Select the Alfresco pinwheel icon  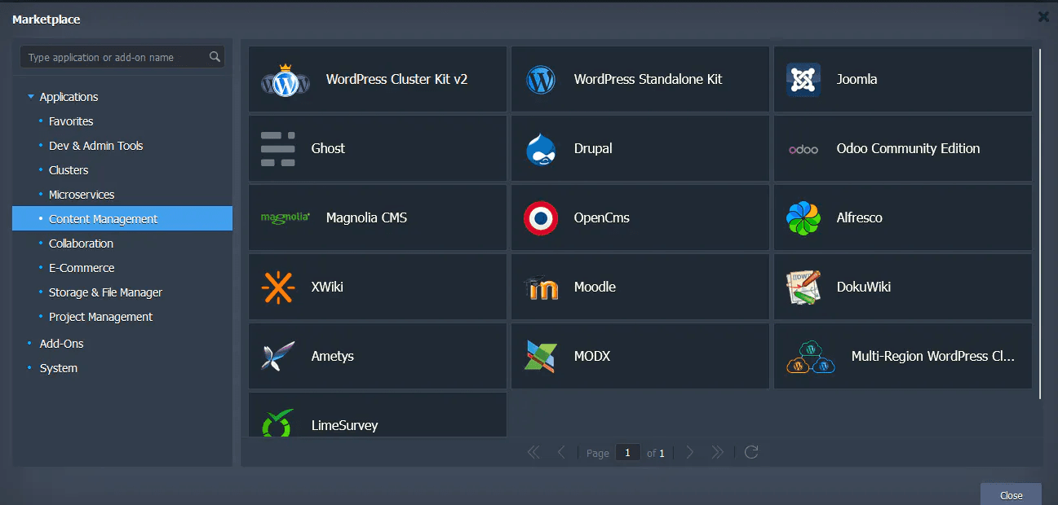coord(803,217)
